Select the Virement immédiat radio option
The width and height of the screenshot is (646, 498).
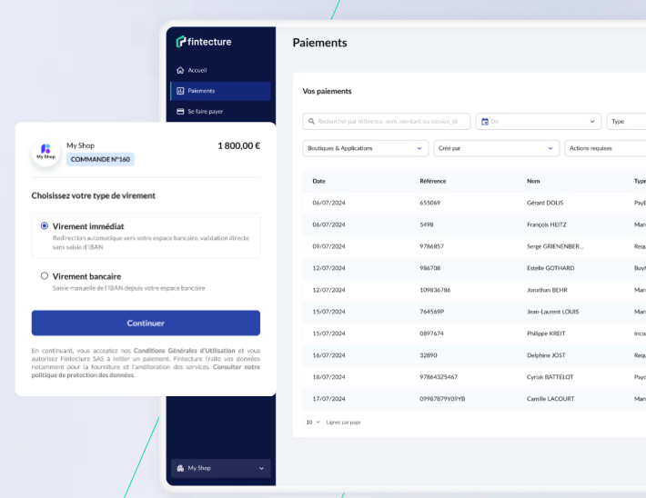click(x=45, y=225)
